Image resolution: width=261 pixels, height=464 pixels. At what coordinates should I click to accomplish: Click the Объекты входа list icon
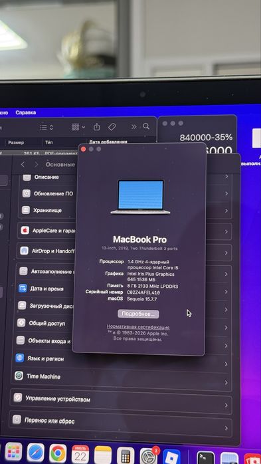[21, 340]
